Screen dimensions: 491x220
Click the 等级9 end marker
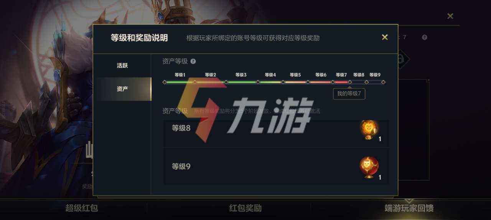point(383,82)
